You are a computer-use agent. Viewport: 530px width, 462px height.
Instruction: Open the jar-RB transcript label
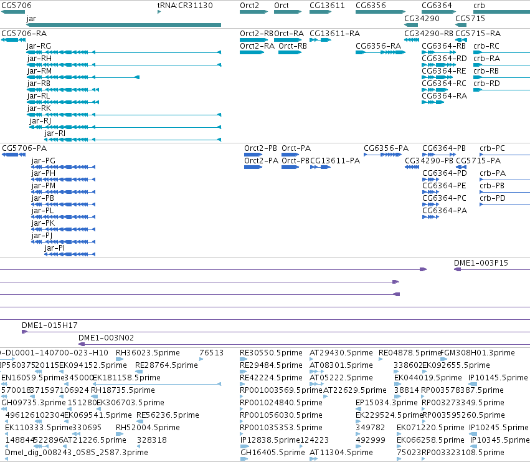tap(39, 84)
